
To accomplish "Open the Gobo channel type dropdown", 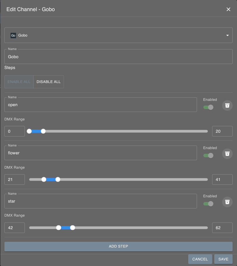I will tap(118, 35).
